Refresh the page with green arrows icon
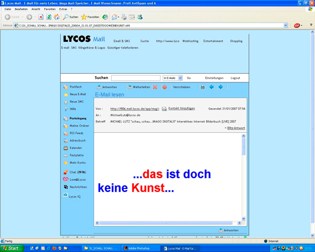315x252 pixels. pos(49,17)
